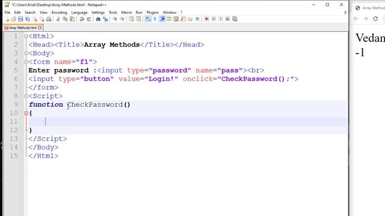Open the Settings menu

(x=97, y=12)
